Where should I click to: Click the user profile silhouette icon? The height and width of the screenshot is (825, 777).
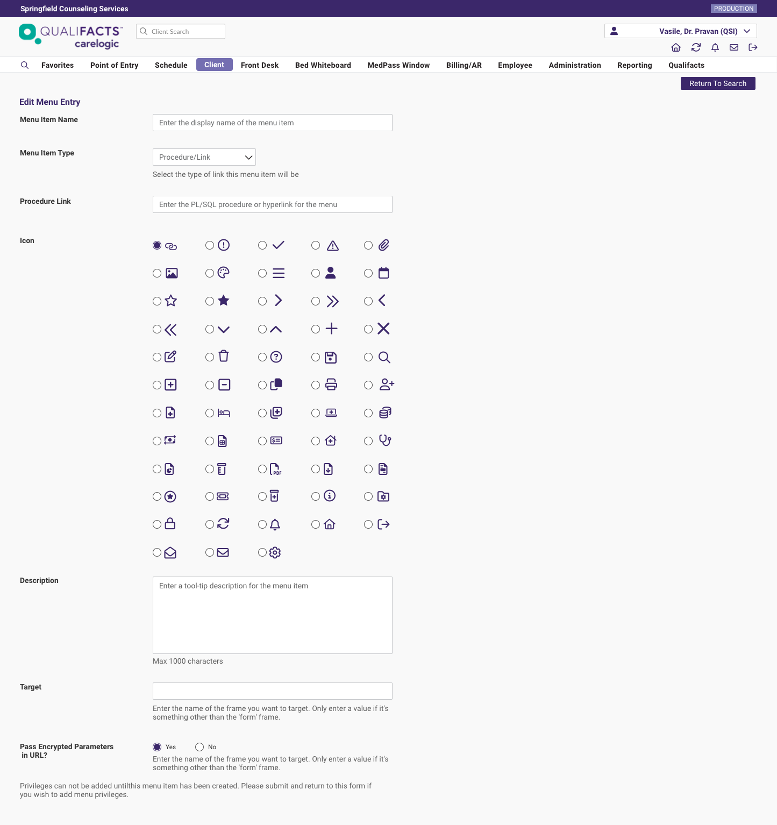pos(614,31)
